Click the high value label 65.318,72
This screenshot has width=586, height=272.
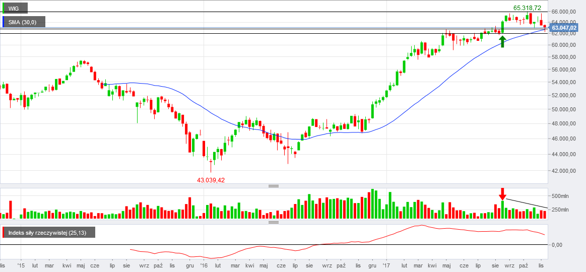pos(527,8)
